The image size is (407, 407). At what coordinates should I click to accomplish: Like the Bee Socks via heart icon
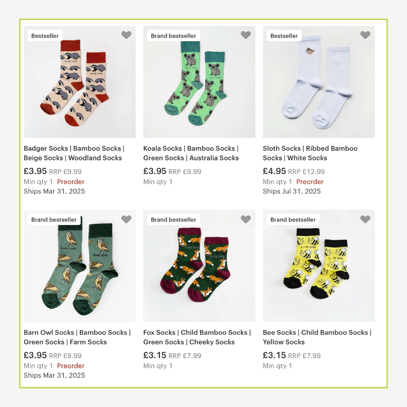(x=365, y=219)
